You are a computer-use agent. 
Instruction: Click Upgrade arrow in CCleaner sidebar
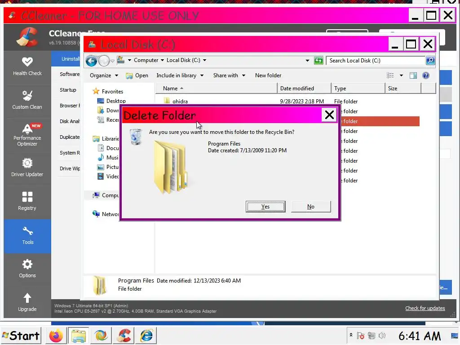27,302
